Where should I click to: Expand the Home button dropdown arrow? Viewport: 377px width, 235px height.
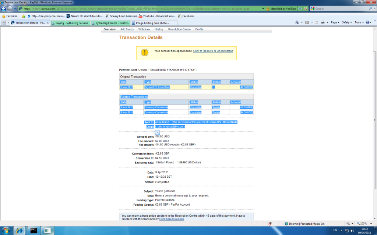[x=302, y=22]
